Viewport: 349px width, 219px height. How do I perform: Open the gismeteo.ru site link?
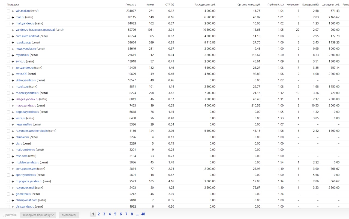(x=23, y=194)
